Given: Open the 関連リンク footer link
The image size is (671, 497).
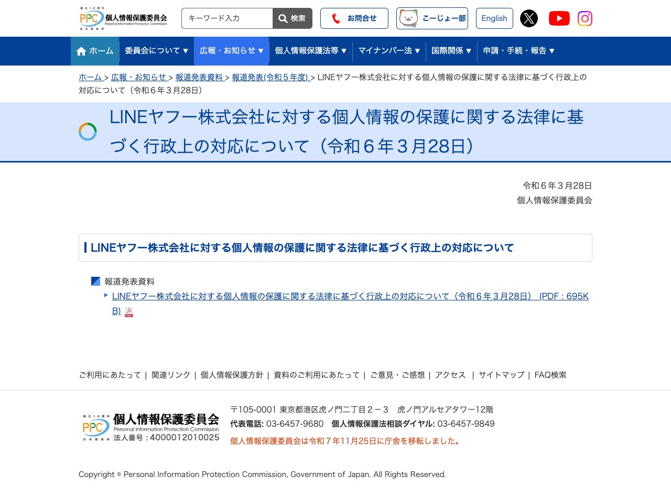Looking at the screenshot, I should click(x=171, y=375).
